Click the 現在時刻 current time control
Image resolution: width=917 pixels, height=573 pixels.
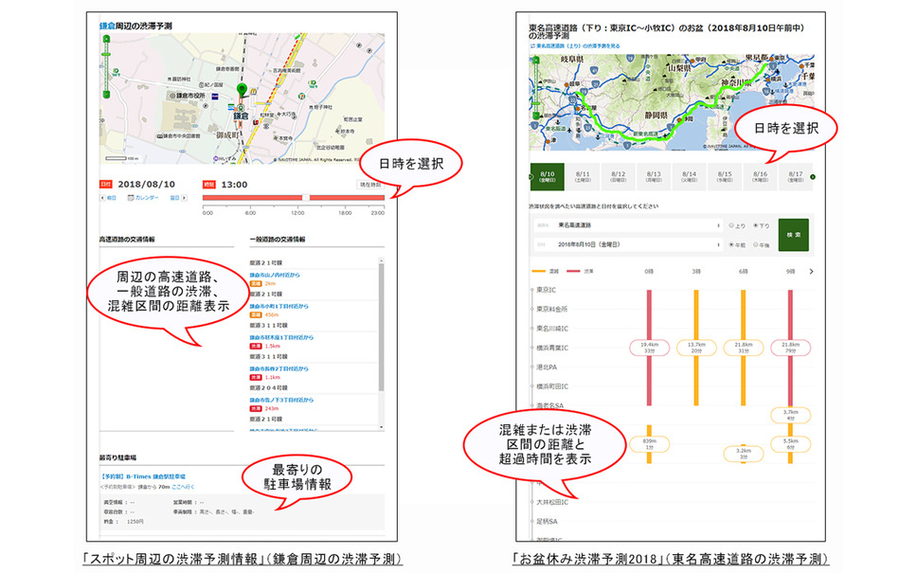pyautogui.click(x=370, y=184)
